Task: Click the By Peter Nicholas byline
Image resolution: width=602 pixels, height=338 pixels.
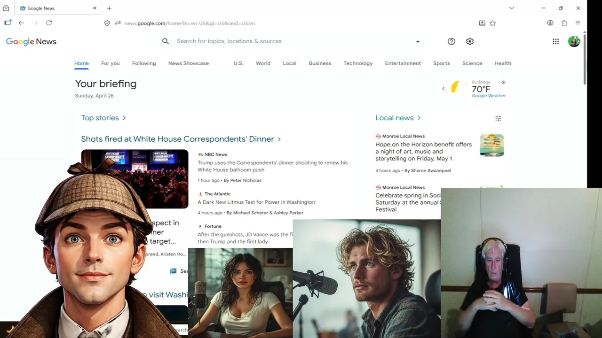Action: point(243,180)
